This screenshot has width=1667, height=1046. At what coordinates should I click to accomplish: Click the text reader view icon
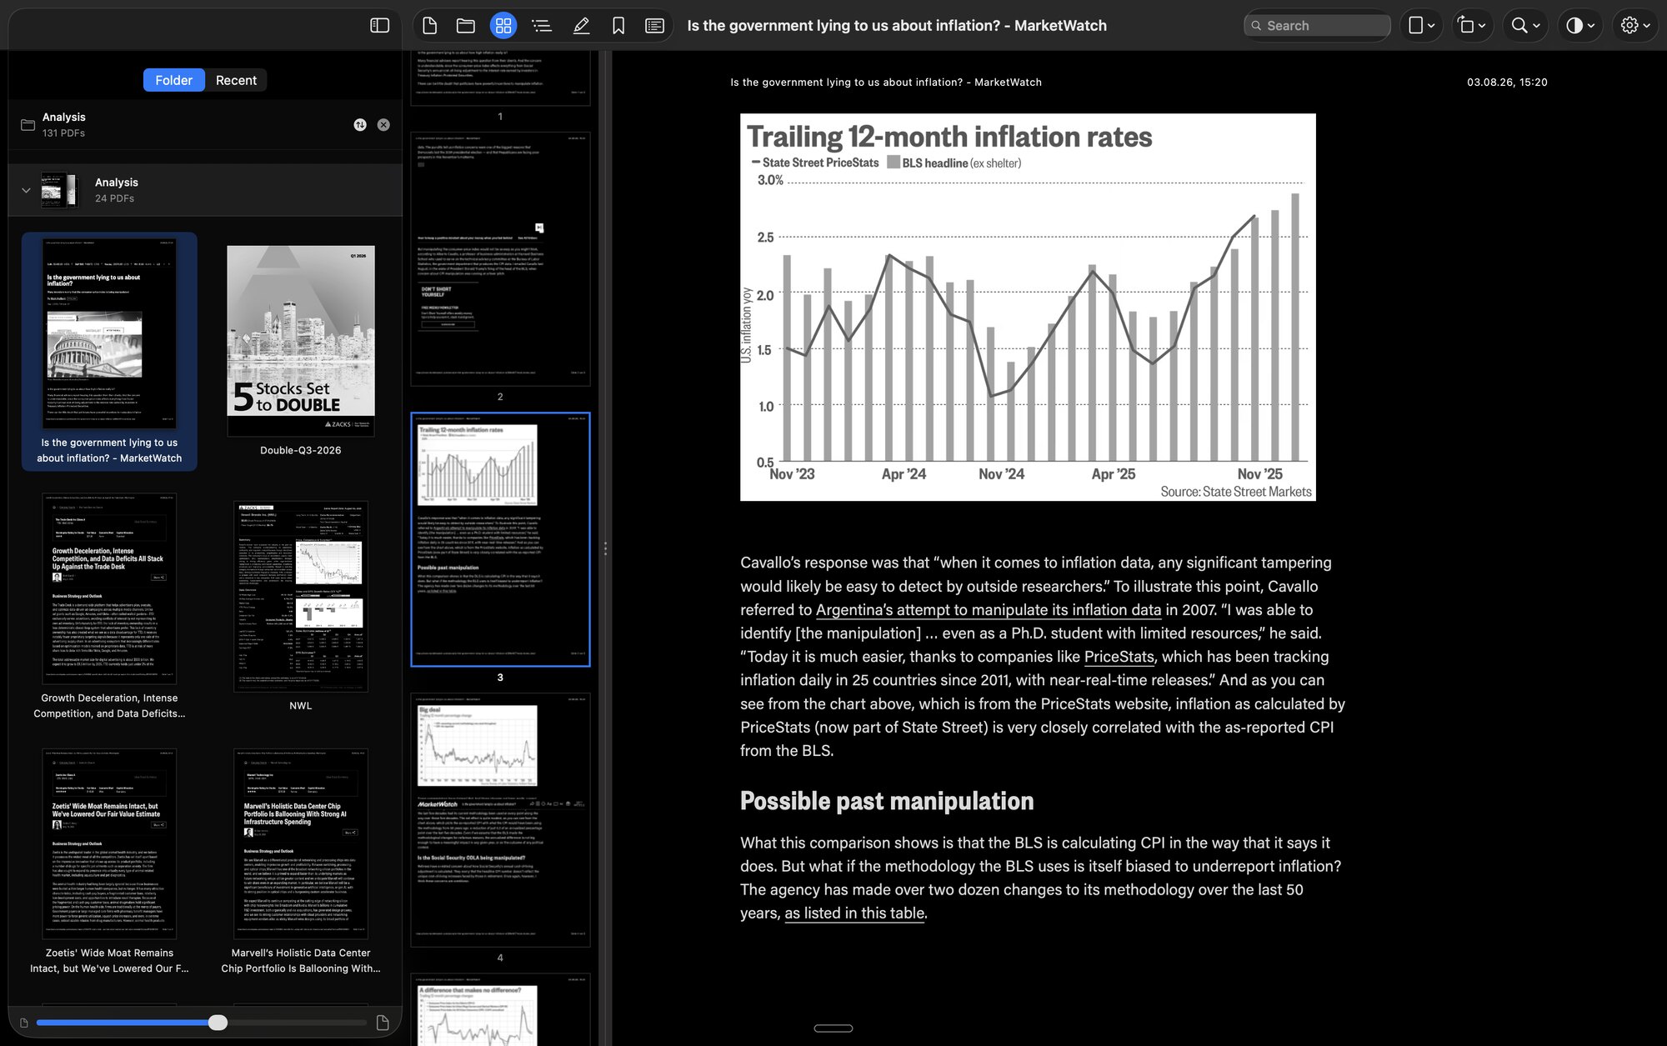[x=655, y=26]
